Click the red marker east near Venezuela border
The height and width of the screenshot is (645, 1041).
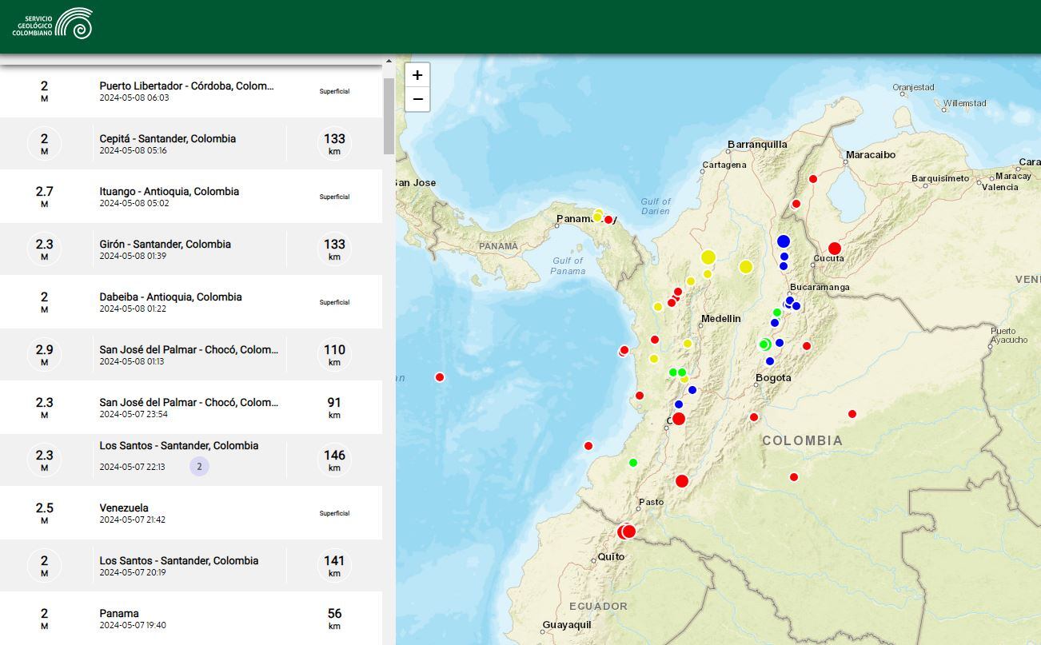tap(852, 412)
